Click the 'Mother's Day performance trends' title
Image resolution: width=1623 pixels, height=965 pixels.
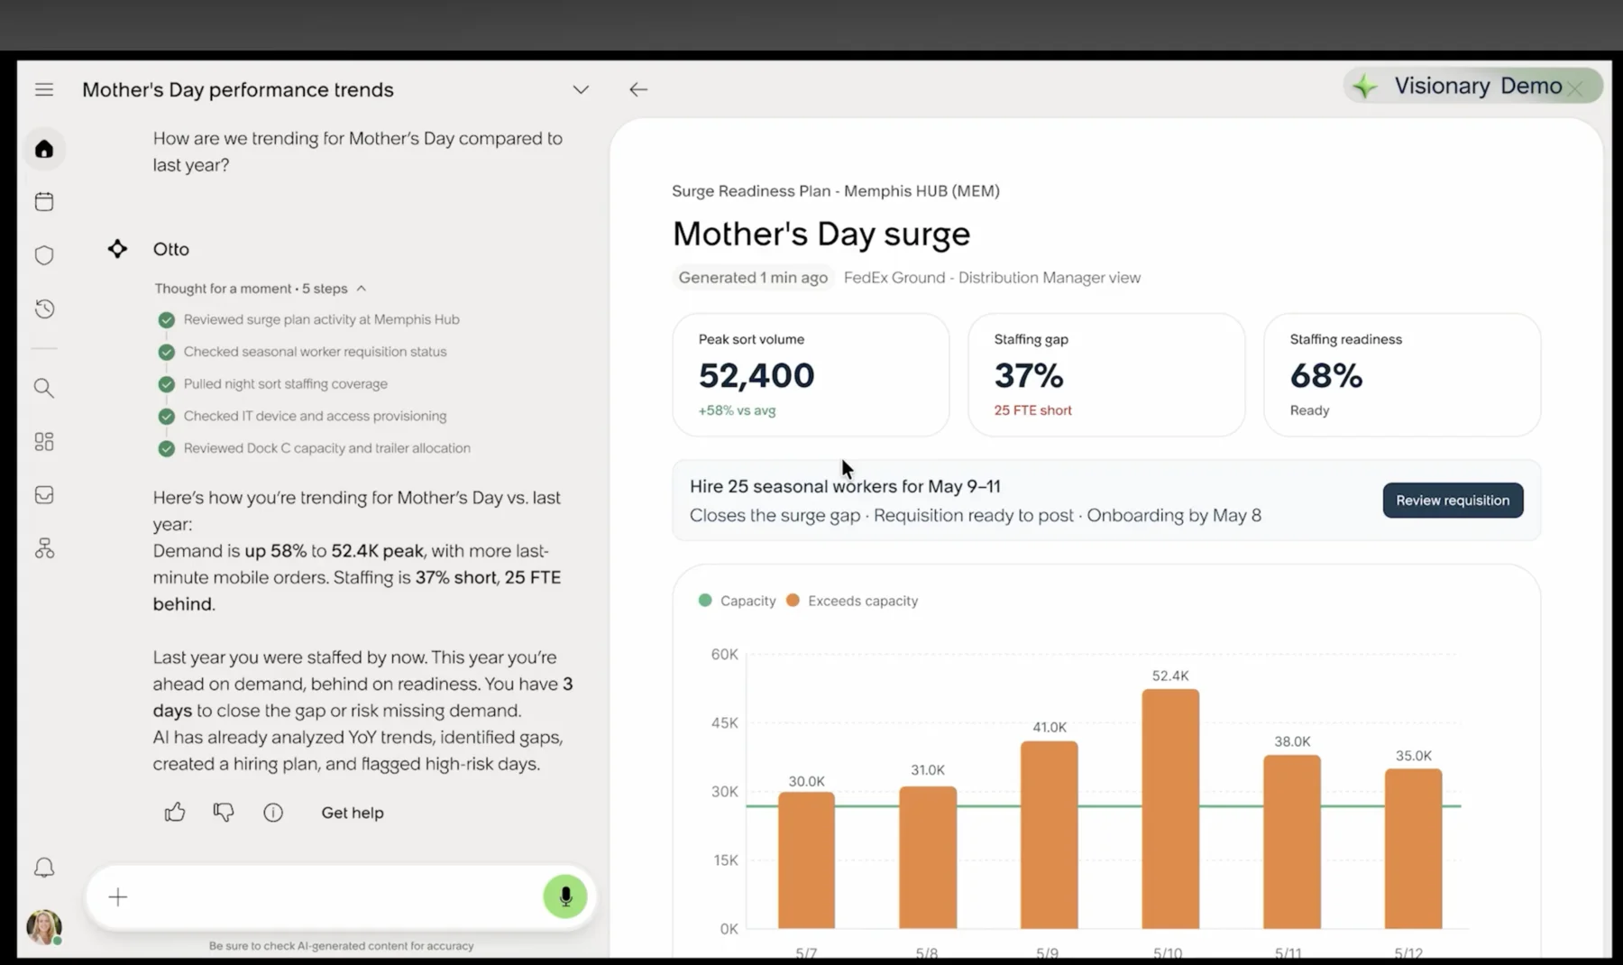(x=238, y=89)
